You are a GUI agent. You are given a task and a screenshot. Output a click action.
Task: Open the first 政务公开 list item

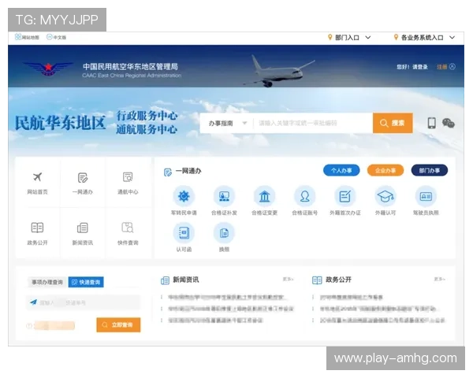point(352,297)
